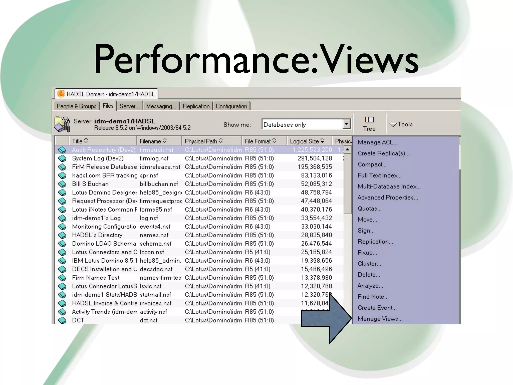Viewport: 513px width, 385px height.
Task: Open Quotas... tool
Action: pyautogui.click(x=369, y=209)
